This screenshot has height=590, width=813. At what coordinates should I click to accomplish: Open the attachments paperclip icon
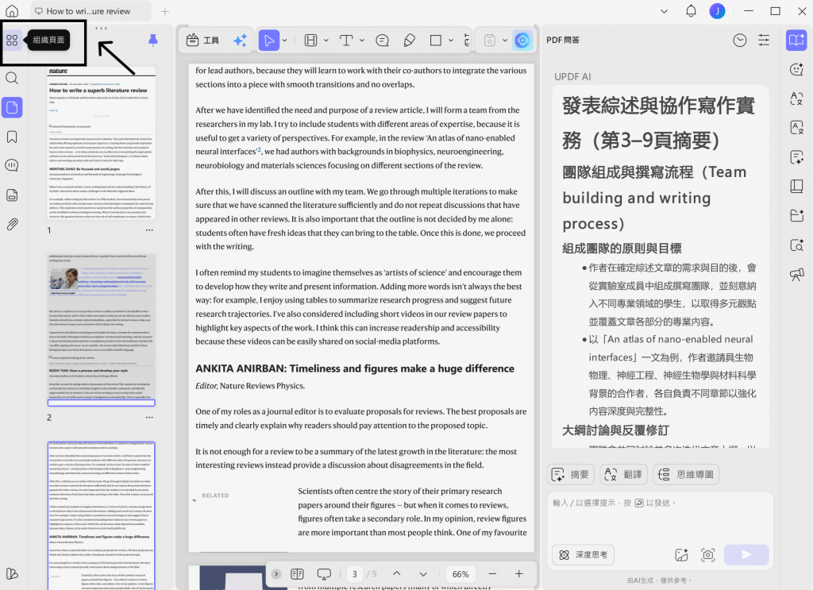click(x=12, y=224)
